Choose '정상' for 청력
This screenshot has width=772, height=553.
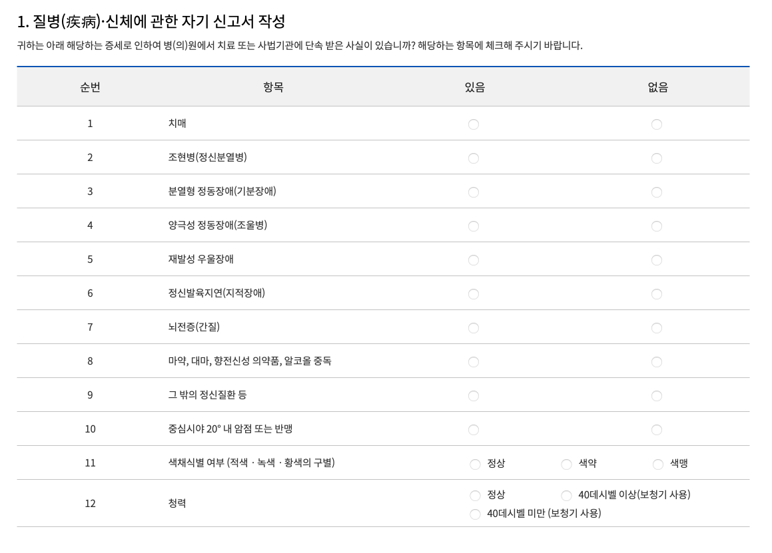click(475, 495)
